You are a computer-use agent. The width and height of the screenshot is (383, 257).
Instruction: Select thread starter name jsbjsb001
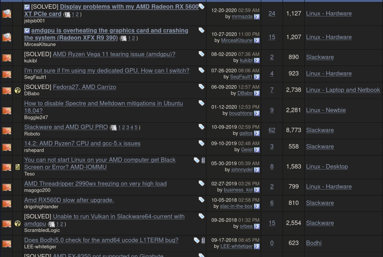[x=34, y=21]
